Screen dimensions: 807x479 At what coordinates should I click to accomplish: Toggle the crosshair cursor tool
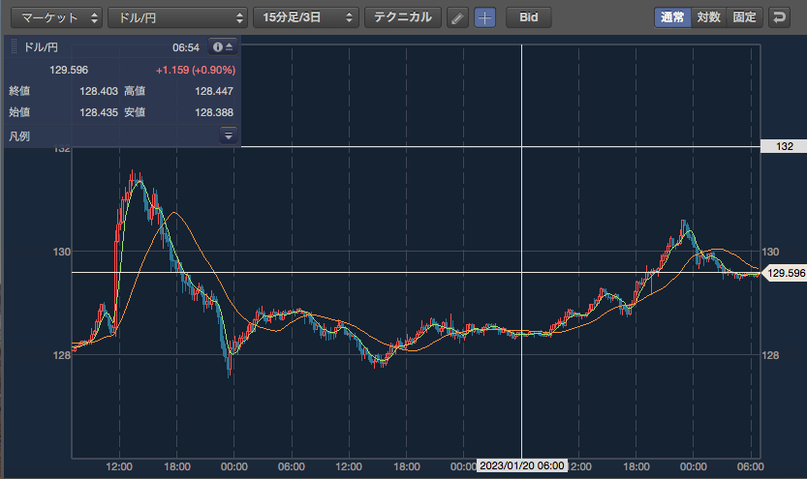click(x=484, y=18)
